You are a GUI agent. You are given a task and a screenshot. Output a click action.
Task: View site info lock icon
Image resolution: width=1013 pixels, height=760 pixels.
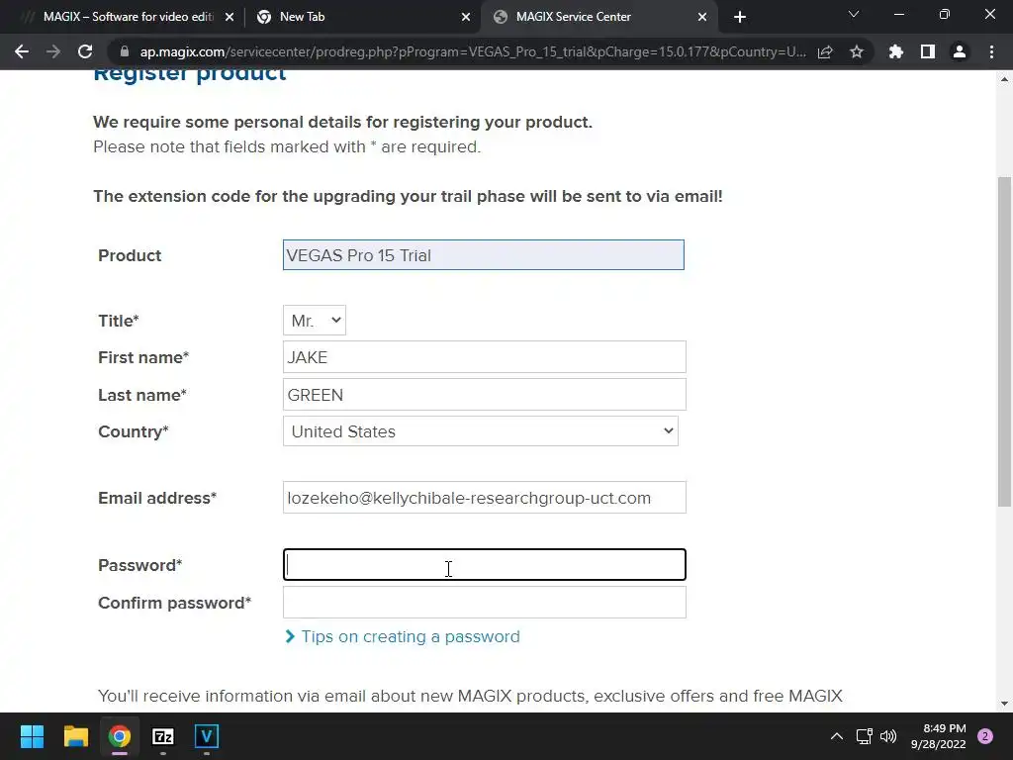pos(125,51)
